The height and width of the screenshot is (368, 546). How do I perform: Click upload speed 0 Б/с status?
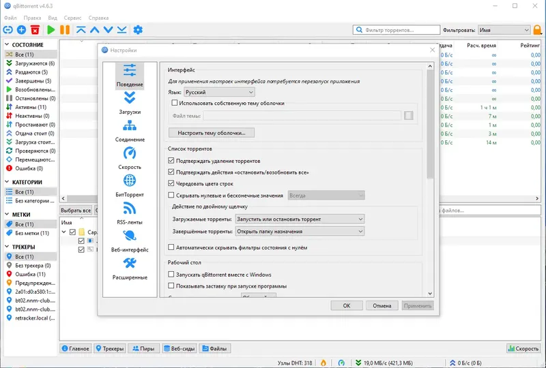[x=465, y=363]
